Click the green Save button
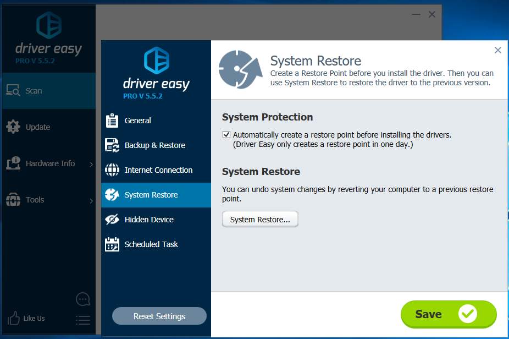This screenshot has height=339, width=509. pyautogui.click(x=449, y=314)
